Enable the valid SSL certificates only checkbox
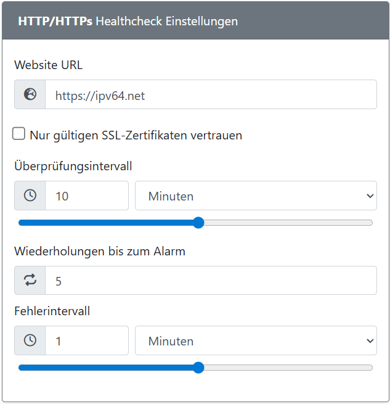The height and width of the screenshot is (404, 390). click(19, 134)
